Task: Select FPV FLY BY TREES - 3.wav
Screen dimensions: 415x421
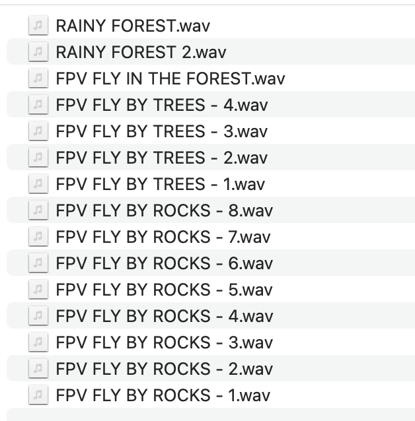Action: [161, 131]
